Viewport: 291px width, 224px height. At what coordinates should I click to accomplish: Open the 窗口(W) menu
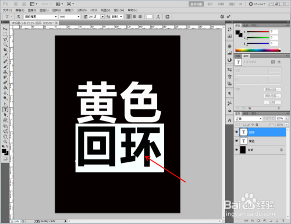pyautogui.click(x=119, y=10)
